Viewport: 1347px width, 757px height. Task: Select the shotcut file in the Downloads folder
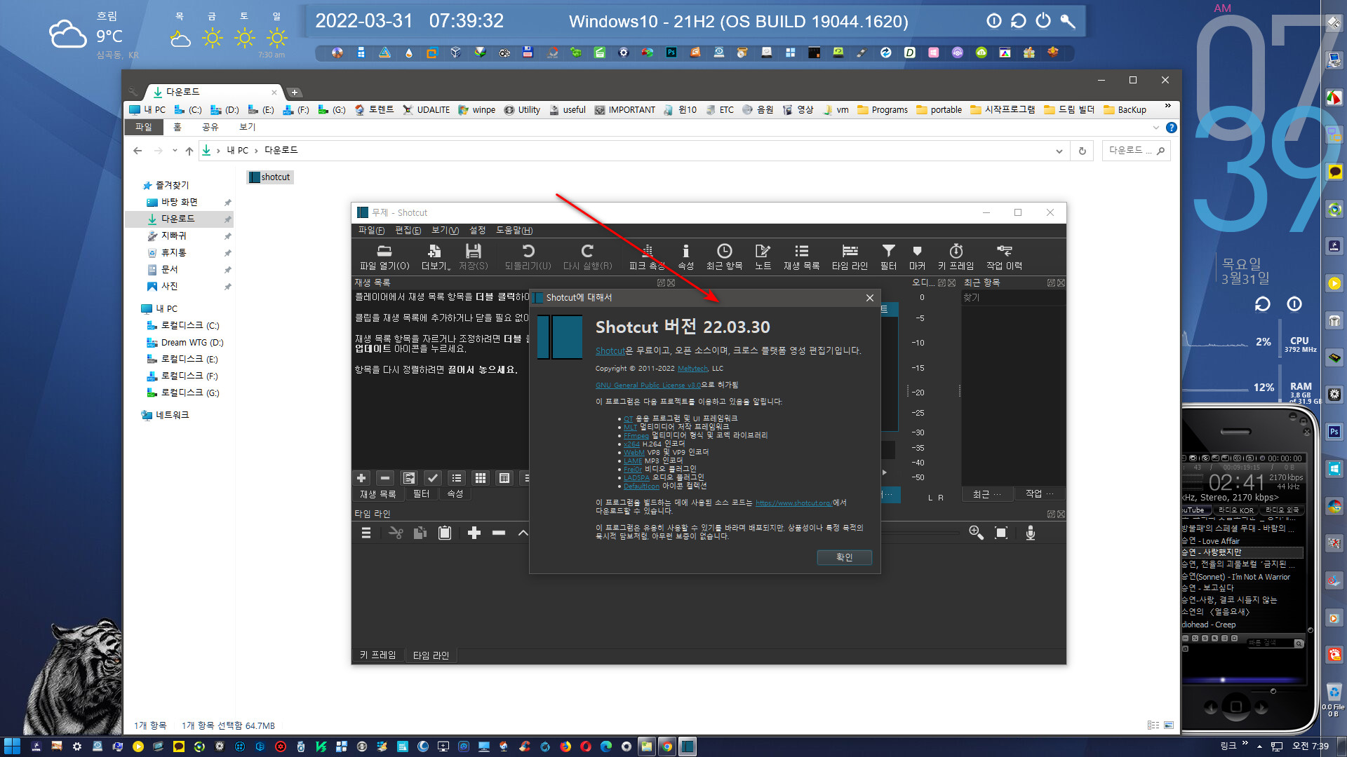click(269, 177)
